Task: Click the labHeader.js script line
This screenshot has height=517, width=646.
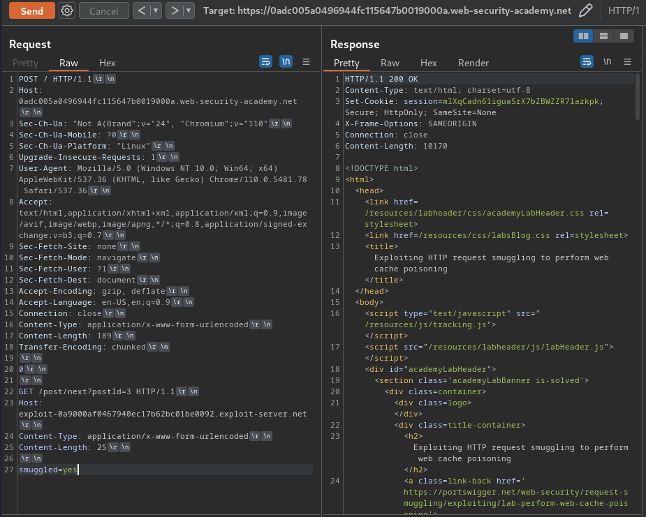Action: click(x=489, y=347)
